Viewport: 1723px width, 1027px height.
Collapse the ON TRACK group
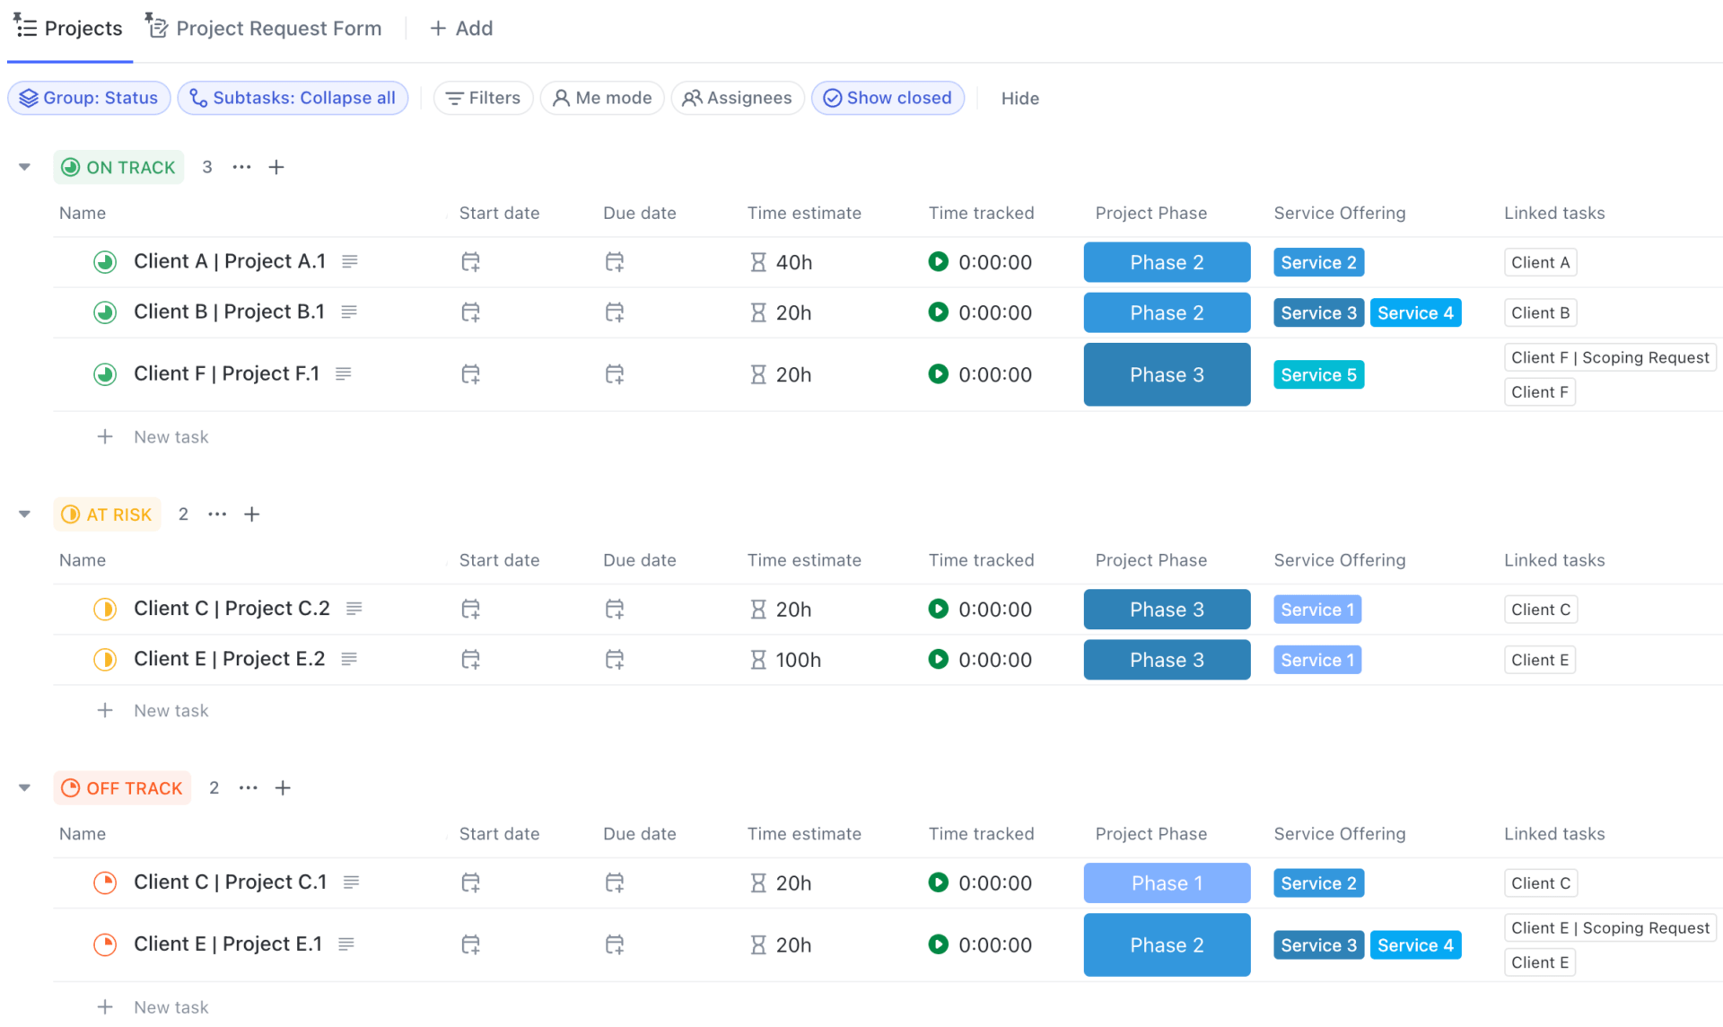(24, 167)
